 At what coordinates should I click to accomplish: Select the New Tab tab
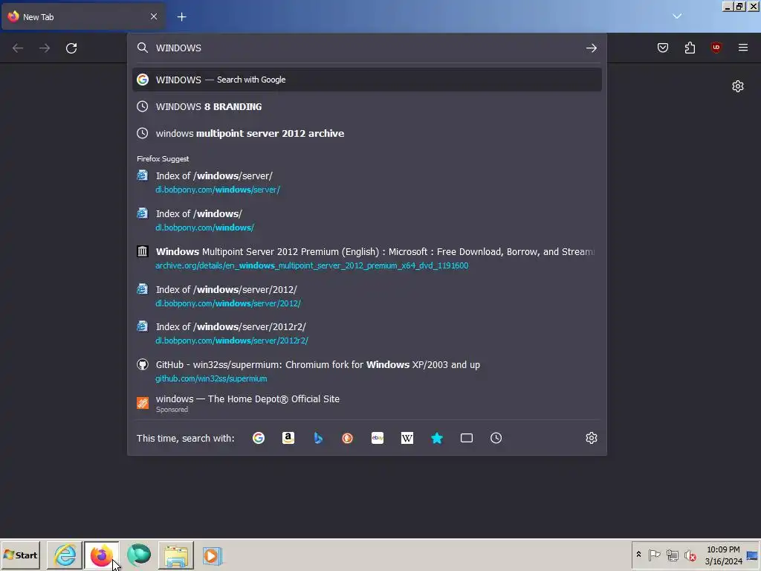[x=83, y=16]
